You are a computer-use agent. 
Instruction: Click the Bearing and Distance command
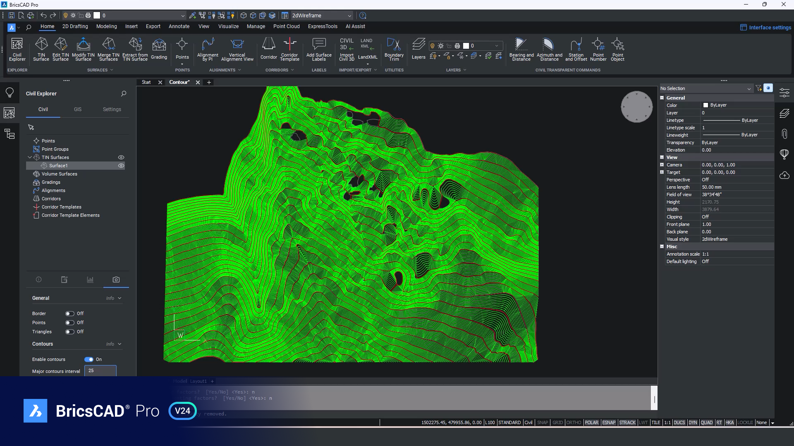click(x=521, y=45)
